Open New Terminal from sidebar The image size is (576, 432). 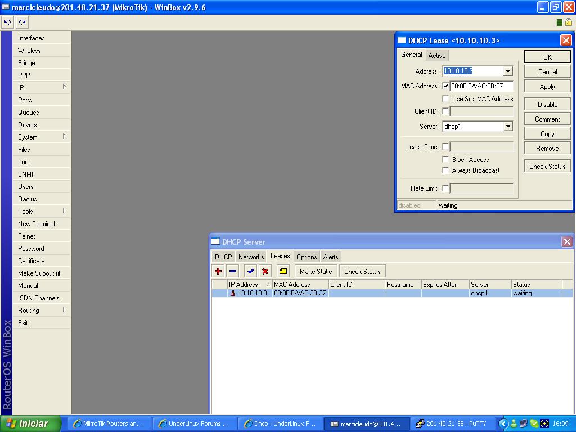click(x=42, y=223)
